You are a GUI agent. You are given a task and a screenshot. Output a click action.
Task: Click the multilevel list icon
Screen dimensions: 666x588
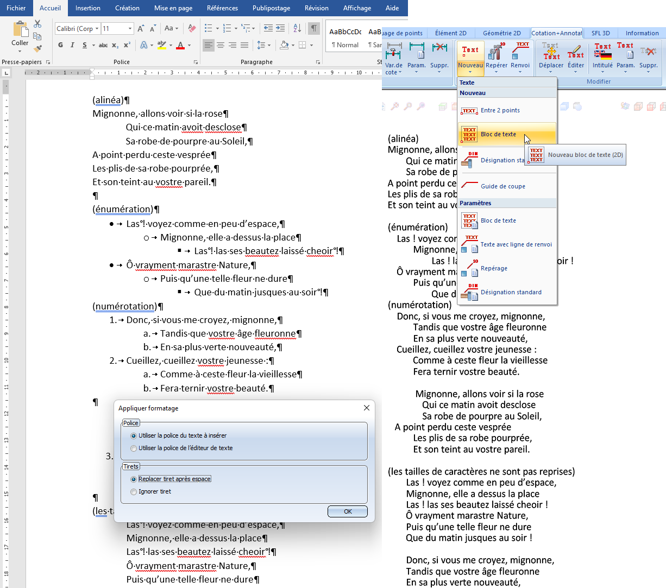(x=246, y=28)
